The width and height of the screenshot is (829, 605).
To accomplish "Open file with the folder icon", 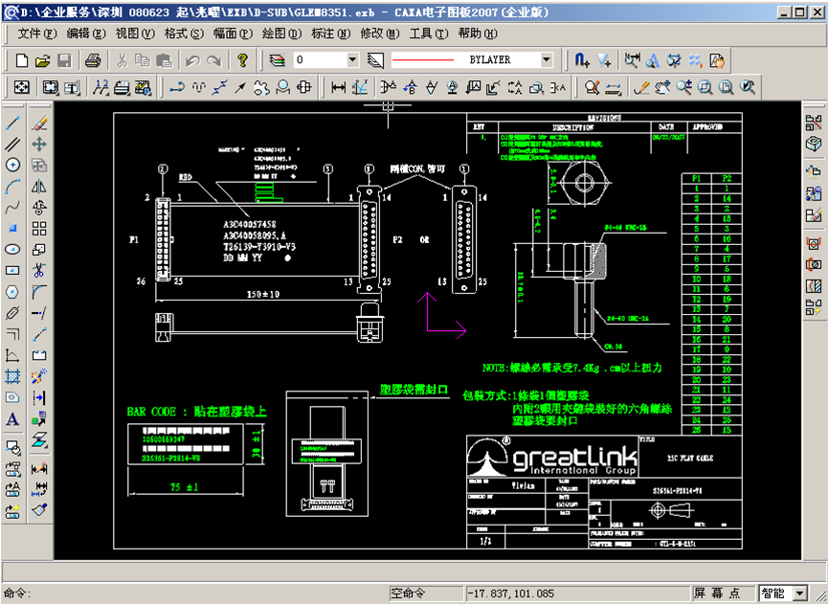I will [42, 61].
